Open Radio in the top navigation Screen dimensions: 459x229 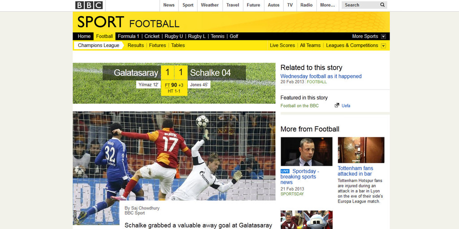pos(307,5)
